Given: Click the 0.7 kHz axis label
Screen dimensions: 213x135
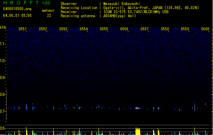Looking at the screenshot, I should click(3, 111).
